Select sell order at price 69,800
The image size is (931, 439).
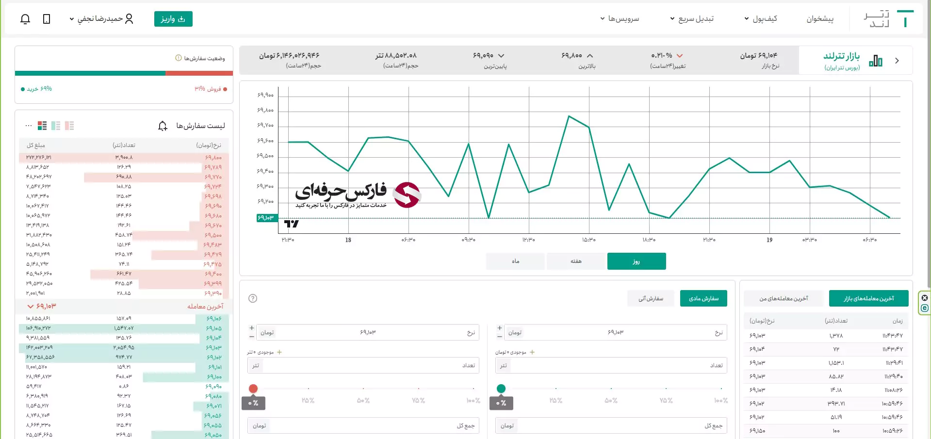tap(124, 157)
